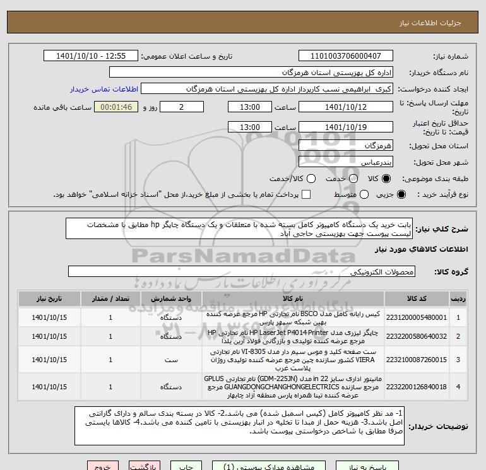
Task: Click نام کالا column header
Action: click(293, 298)
